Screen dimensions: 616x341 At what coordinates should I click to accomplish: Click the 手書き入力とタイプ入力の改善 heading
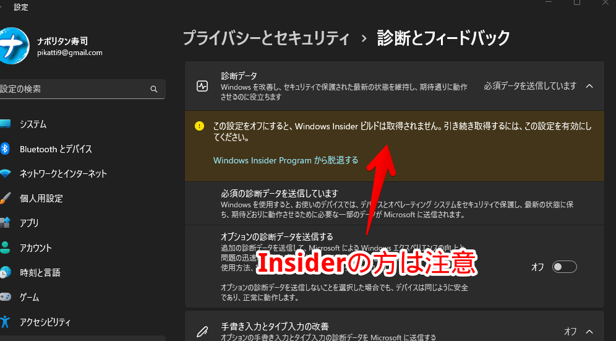(x=275, y=326)
